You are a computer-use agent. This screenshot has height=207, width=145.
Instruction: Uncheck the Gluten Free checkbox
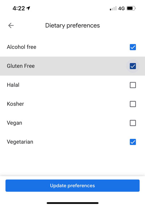(x=133, y=66)
